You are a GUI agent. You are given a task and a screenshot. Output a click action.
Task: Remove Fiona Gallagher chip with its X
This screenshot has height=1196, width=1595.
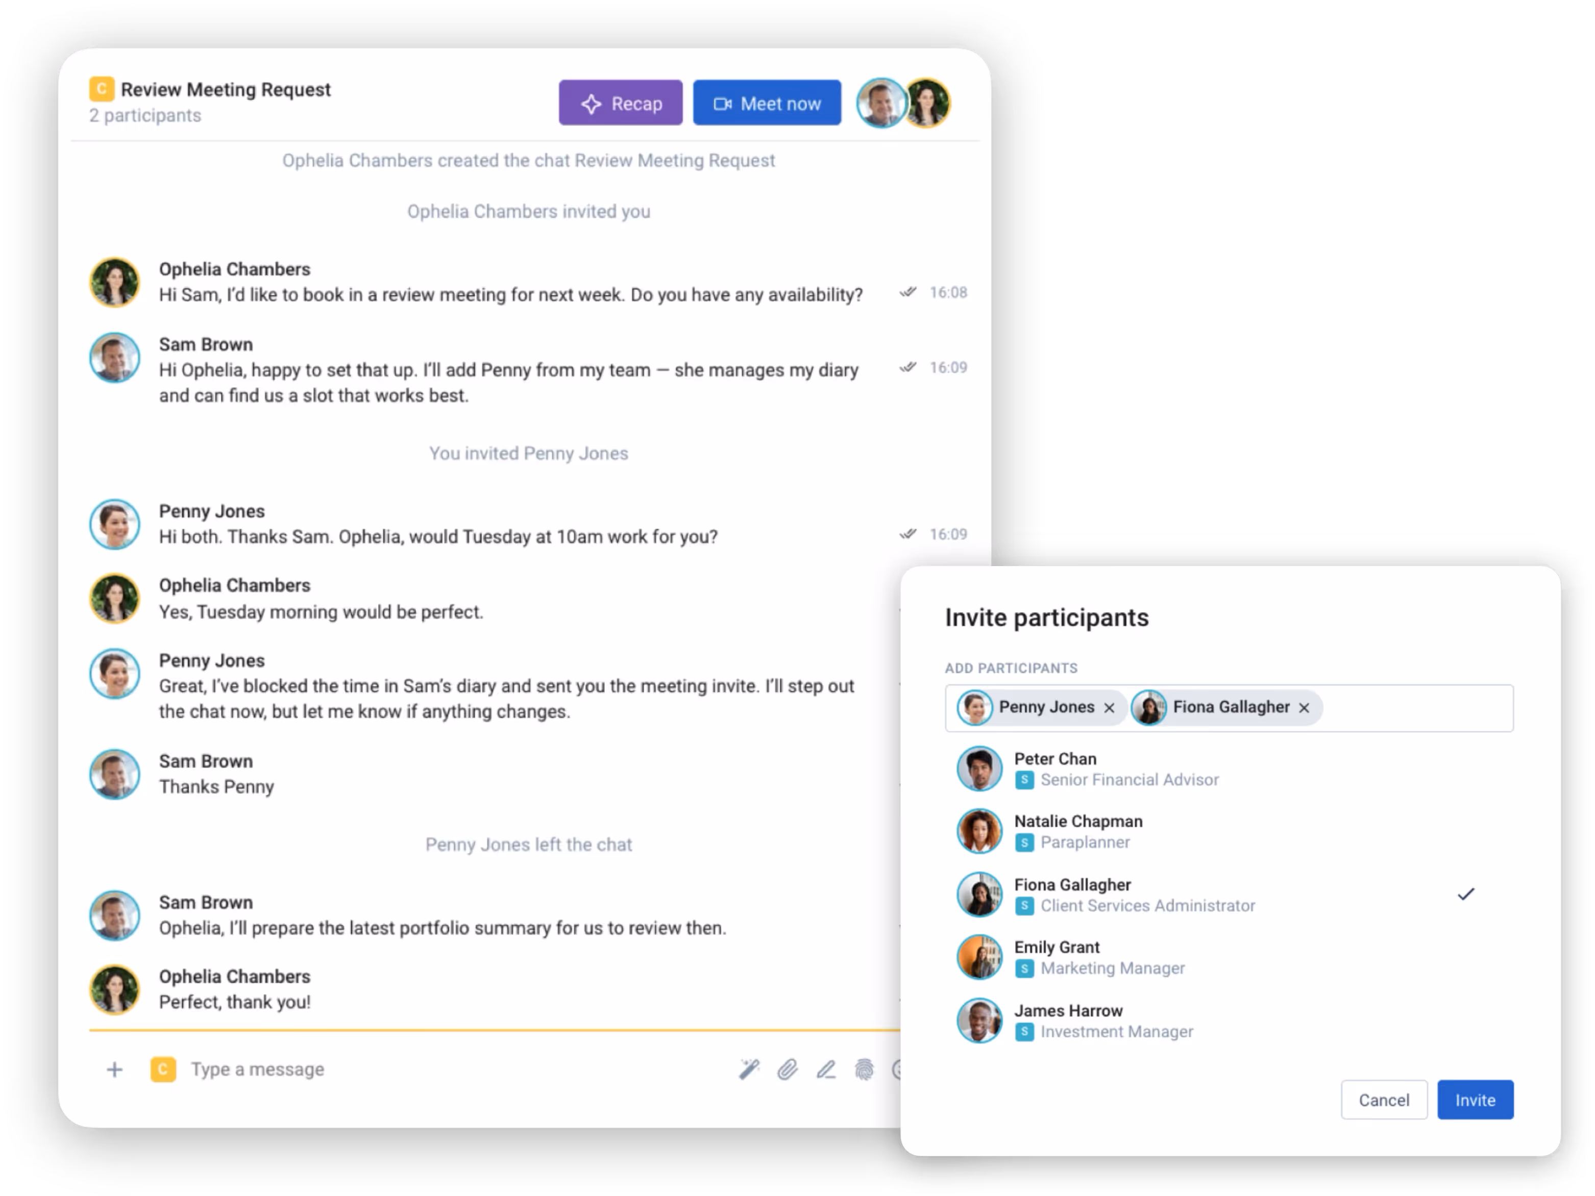pyautogui.click(x=1304, y=708)
